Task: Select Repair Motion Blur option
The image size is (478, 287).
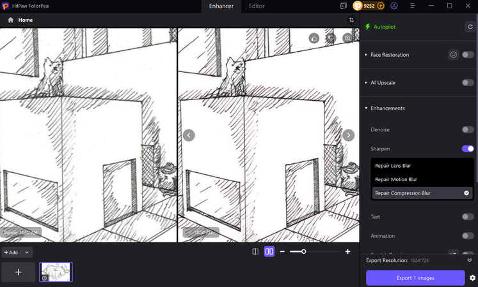Action: click(x=396, y=179)
